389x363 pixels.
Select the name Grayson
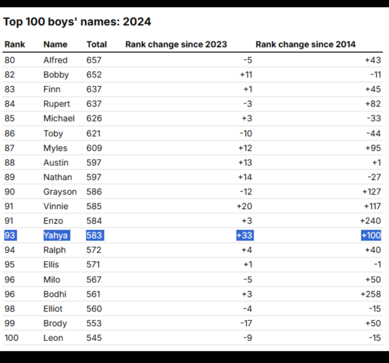click(x=60, y=192)
